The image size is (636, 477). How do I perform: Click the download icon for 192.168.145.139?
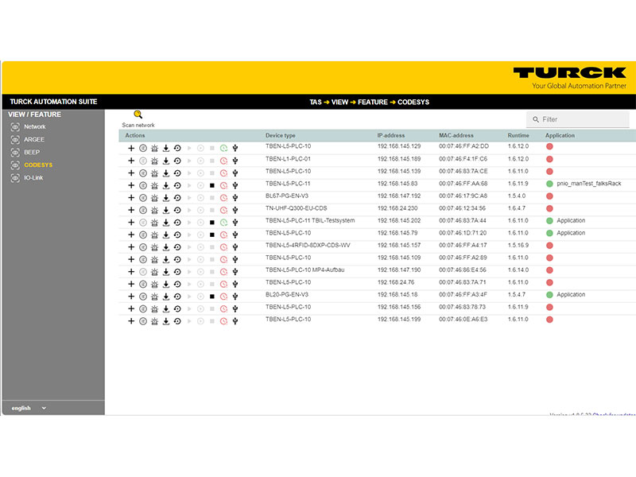coord(166,173)
